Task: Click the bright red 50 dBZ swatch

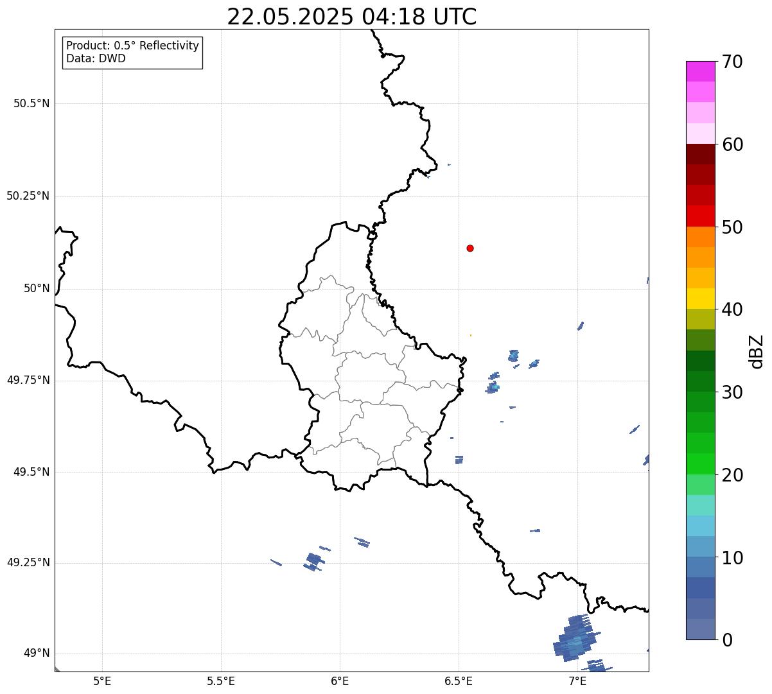Action: [x=700, y=216]
